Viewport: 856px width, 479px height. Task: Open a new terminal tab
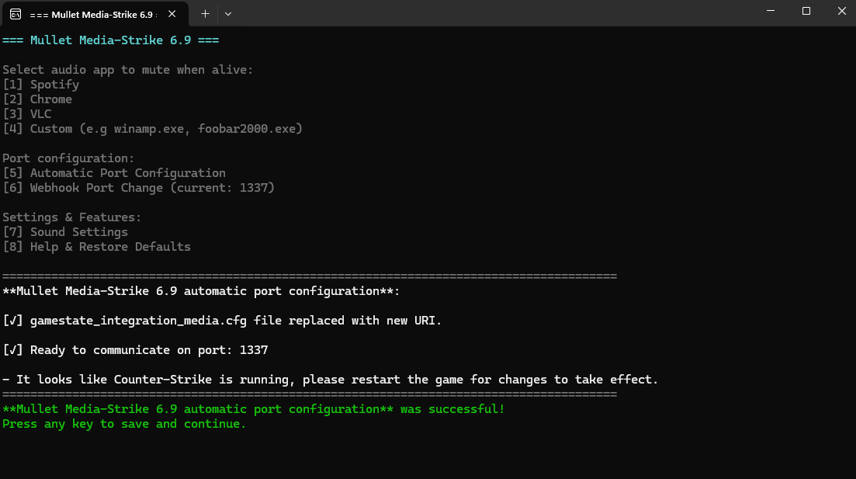(205, 14)
